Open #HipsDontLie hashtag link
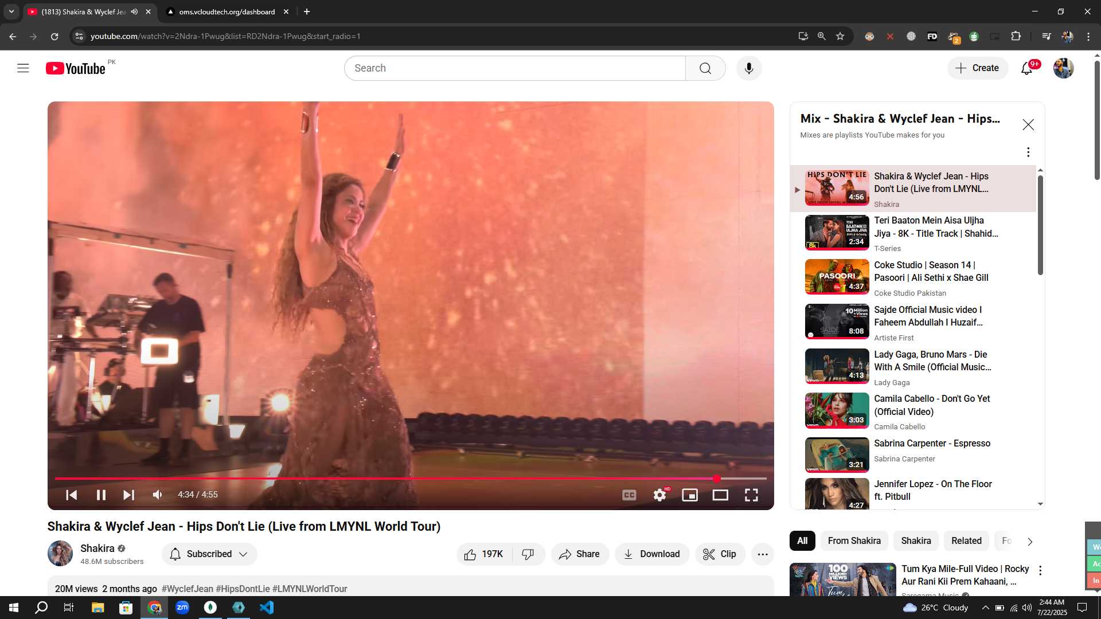Viewport: 1101px width, 619px height. coord(243,589)
